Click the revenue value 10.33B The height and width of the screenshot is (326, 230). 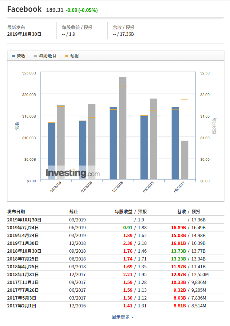coord(178,282)
